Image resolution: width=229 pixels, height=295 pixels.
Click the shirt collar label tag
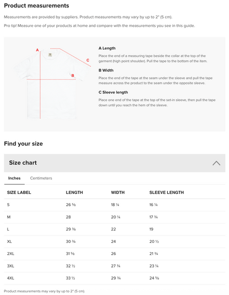[50, 55]
